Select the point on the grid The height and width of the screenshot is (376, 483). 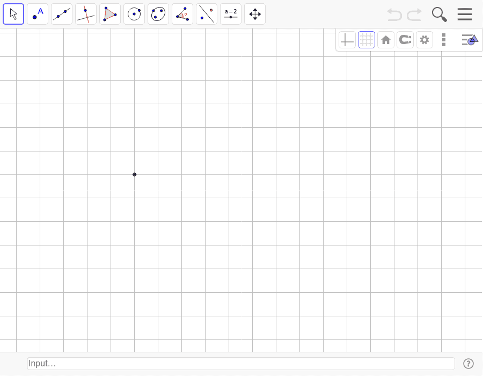coord(134,175)
